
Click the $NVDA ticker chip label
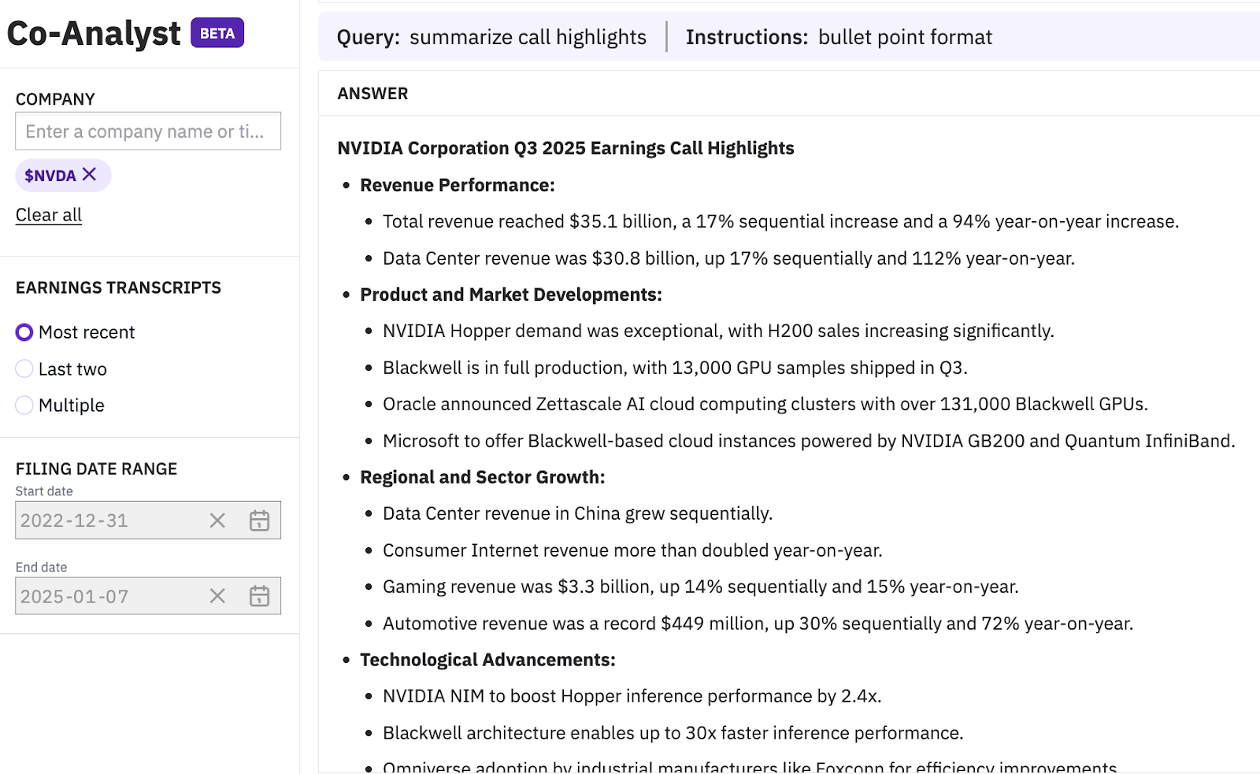point(50,176)
